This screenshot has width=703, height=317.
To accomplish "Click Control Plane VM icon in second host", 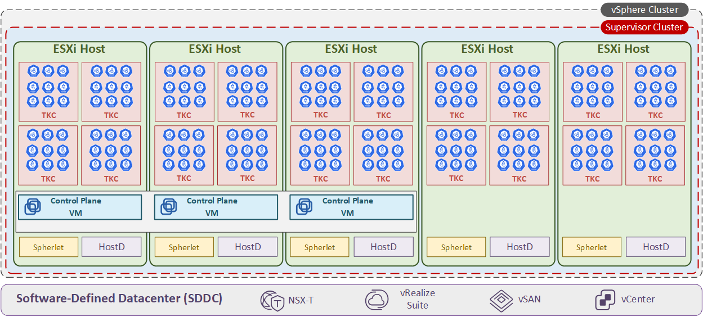I will [169, 207].
